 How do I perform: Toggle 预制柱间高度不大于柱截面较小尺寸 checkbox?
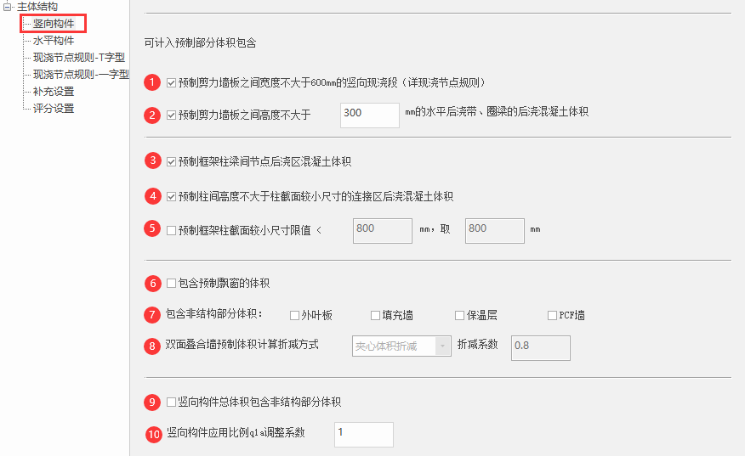pyautogui.click(x=172, y=196)
